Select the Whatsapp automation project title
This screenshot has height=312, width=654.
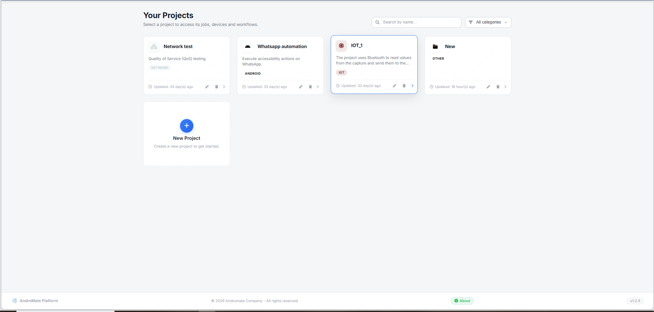(282, 46)
